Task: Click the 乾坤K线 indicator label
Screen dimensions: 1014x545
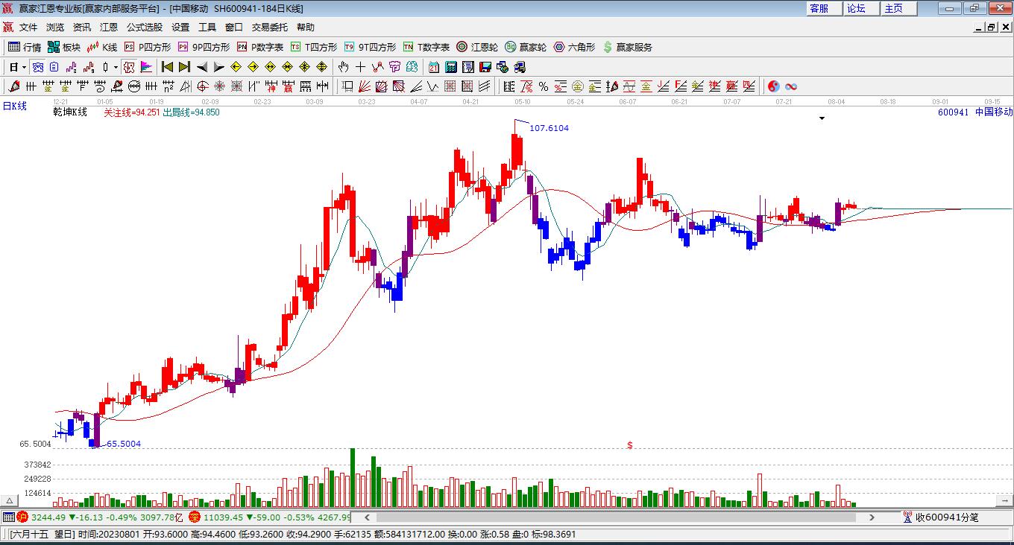Action: pos(70,112)
